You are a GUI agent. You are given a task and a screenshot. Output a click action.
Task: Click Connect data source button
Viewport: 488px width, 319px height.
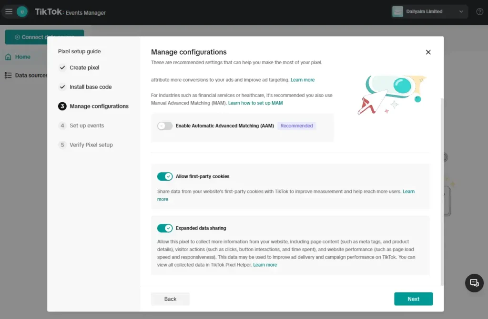click(44, 37)
